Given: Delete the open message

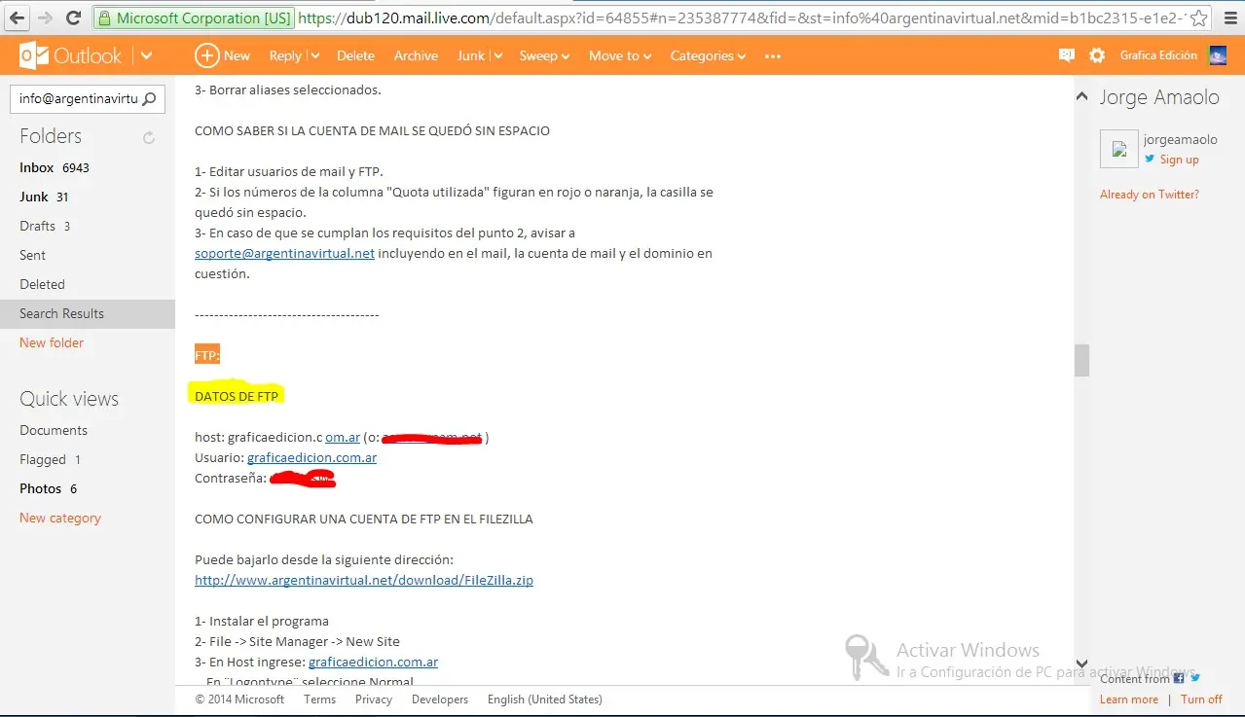Looking at the screenshot, I should click(355, 55).
